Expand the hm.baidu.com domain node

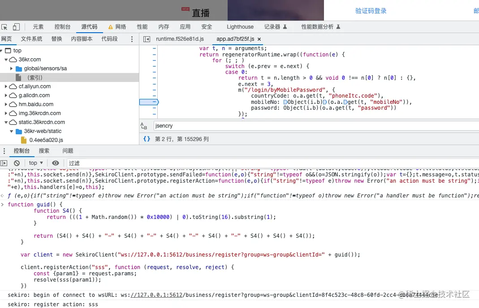(x=6, y=104)
